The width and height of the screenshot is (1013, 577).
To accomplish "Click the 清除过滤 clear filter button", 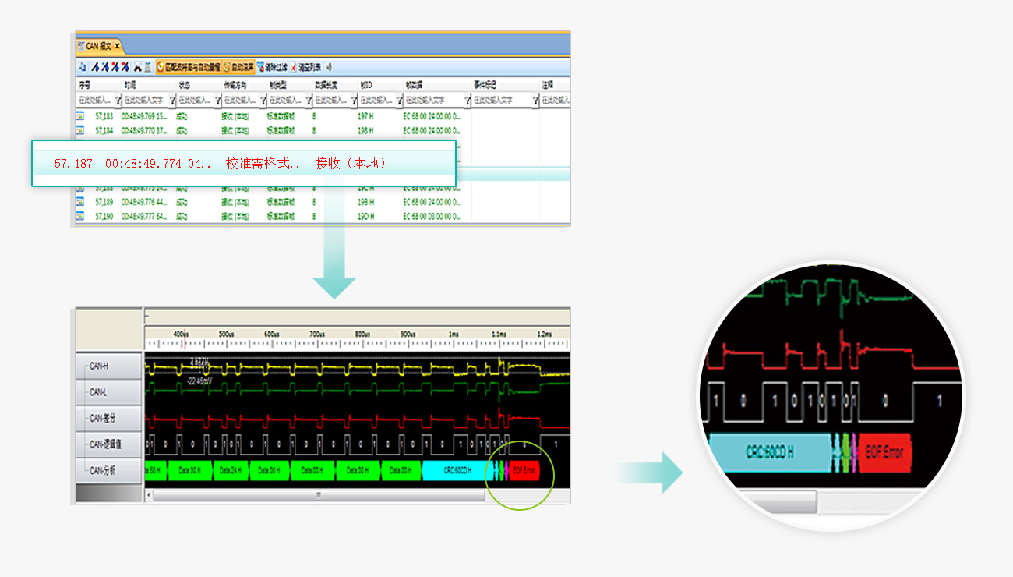I will [272, 67].
